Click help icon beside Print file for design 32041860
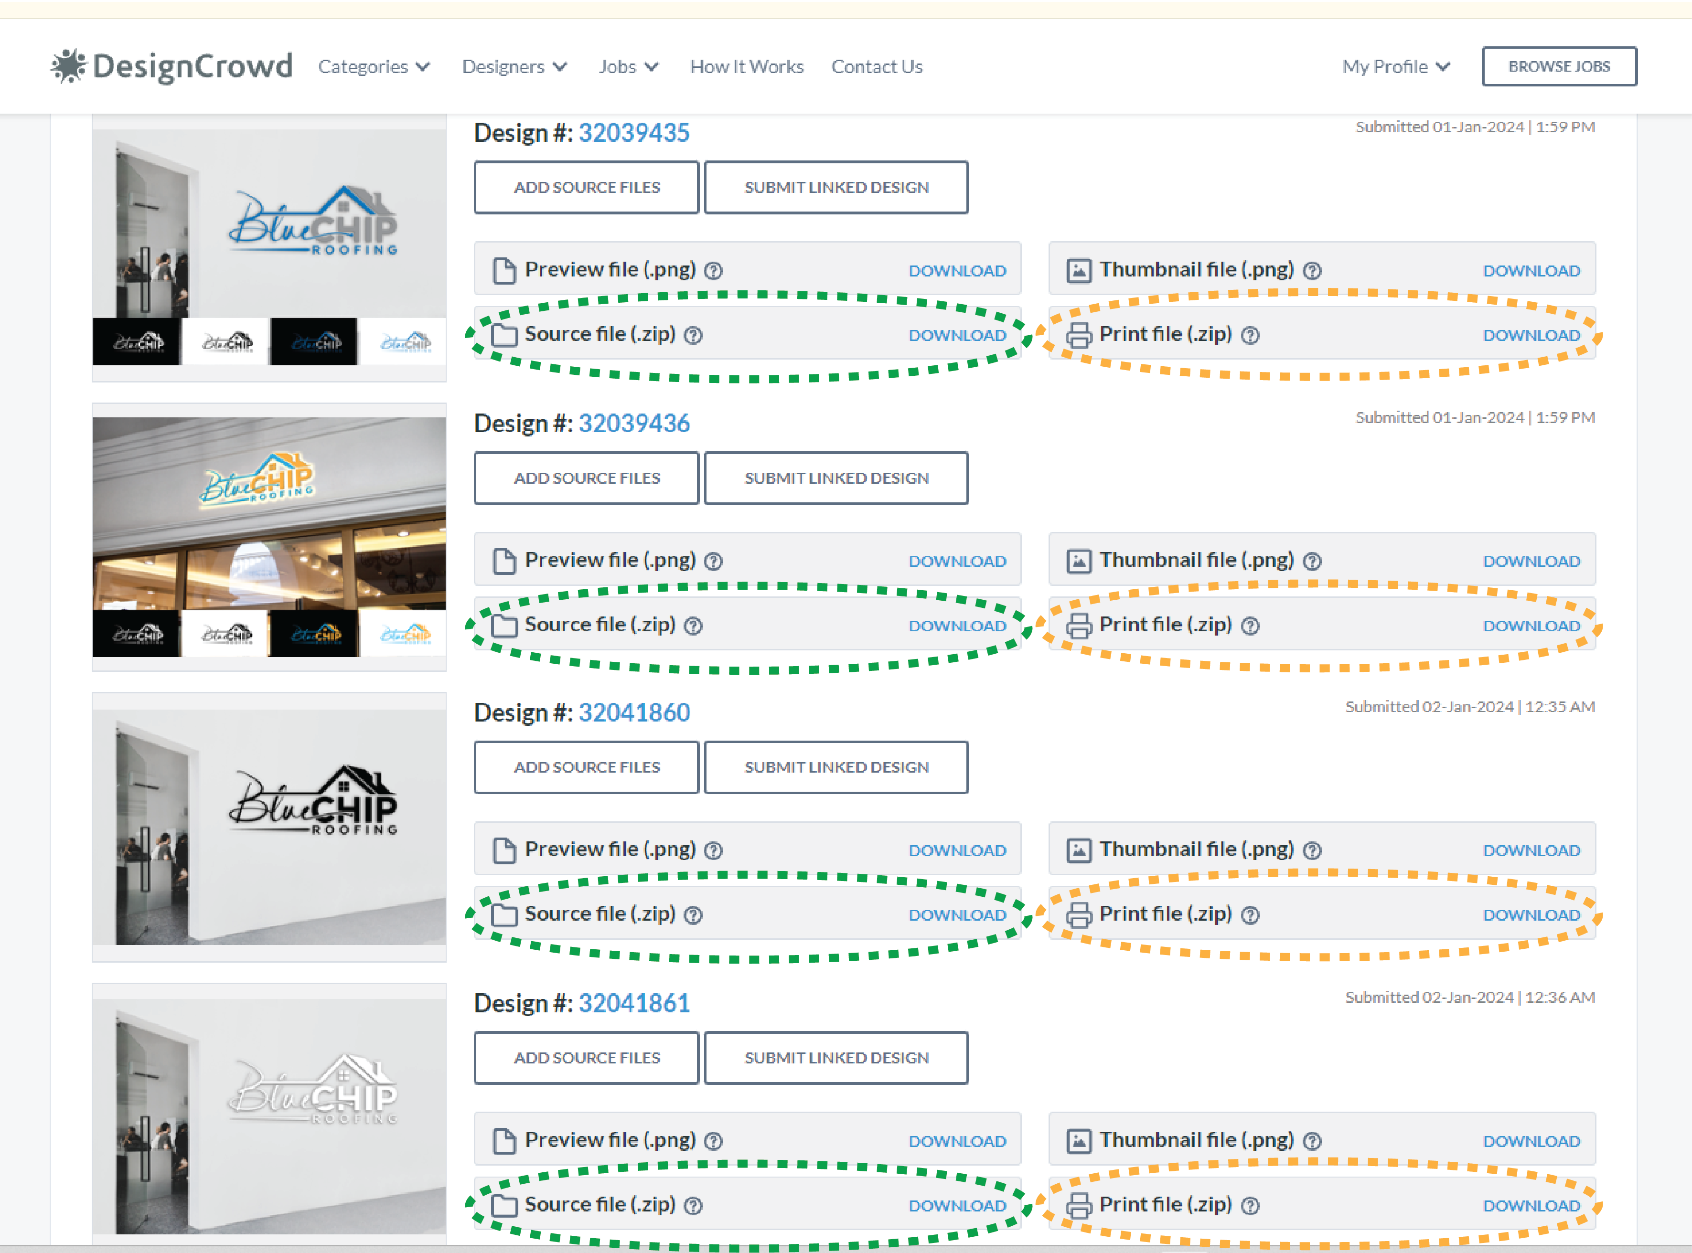 tap(1251, 915)
